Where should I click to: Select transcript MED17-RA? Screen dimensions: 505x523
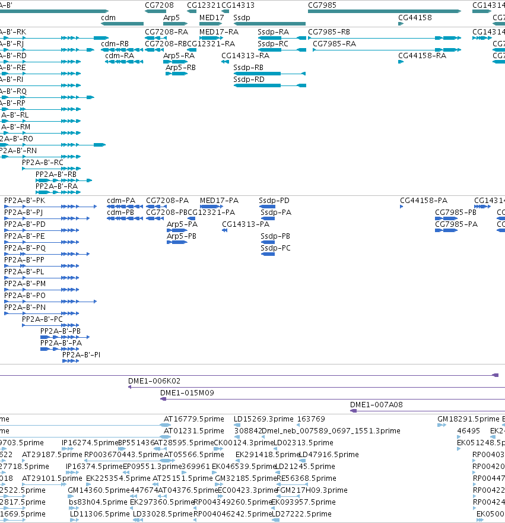pos(210,38)
